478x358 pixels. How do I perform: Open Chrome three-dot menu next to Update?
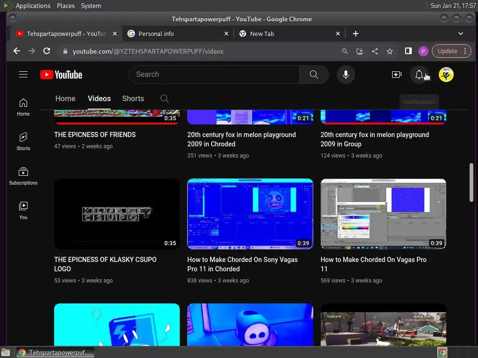pos(465,51)
